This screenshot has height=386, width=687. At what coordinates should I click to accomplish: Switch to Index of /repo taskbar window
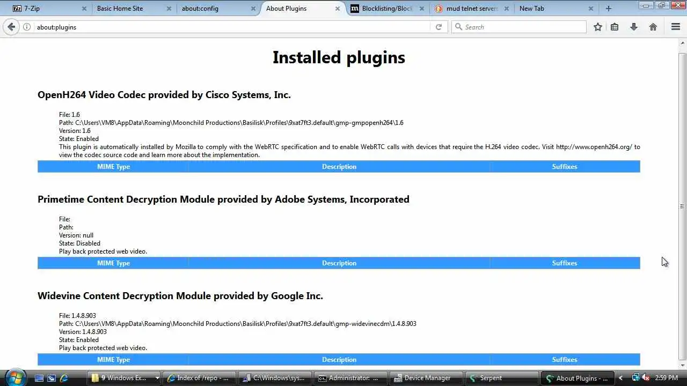pyautogui.click(x=200, y=378)
